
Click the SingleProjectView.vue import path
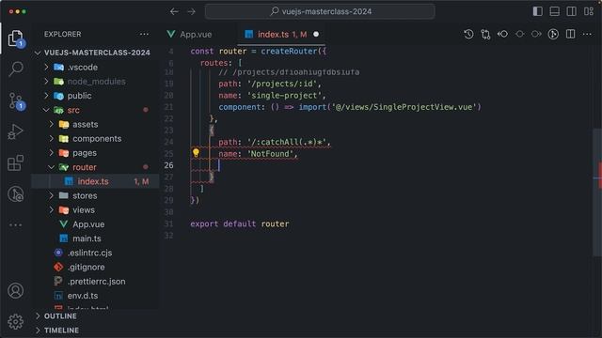(404, 107)
